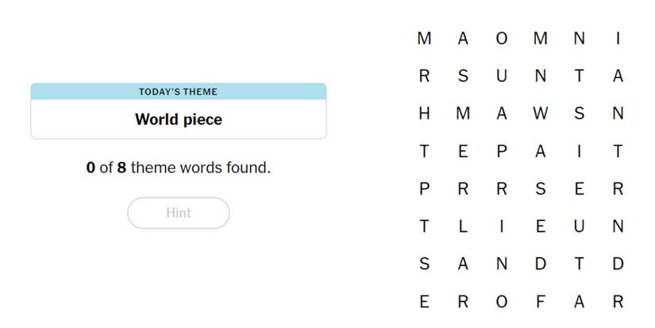Viewport: 655px width, 328px height.
Task: Click the Today's Theme header bar
Action: pos(178,91)
